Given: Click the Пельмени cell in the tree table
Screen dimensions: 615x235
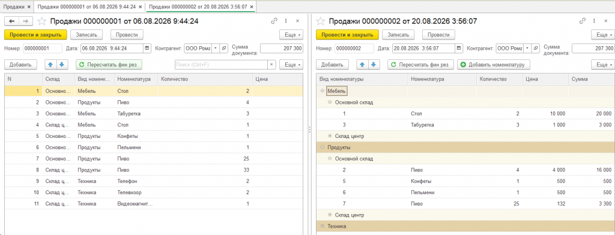Looking at the screenshot, I should [x=442, y=192].
